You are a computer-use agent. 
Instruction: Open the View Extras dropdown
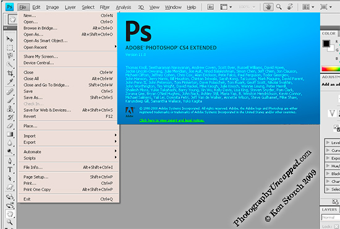point(226,7)
